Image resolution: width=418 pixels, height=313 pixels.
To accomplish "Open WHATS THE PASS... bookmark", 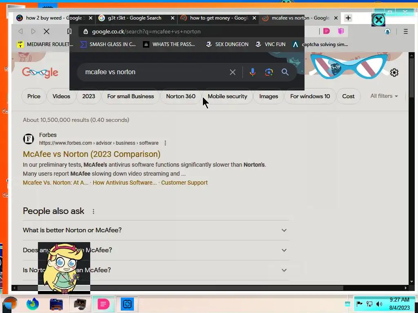I will click(169, 44).
